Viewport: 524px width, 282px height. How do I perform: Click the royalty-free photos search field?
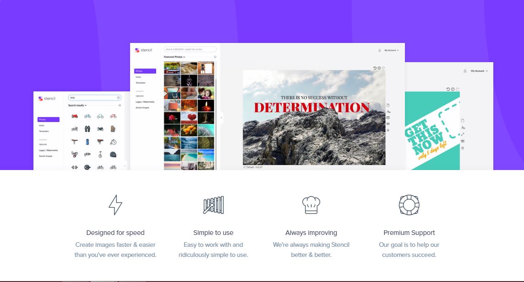click(x=190, y=49)
